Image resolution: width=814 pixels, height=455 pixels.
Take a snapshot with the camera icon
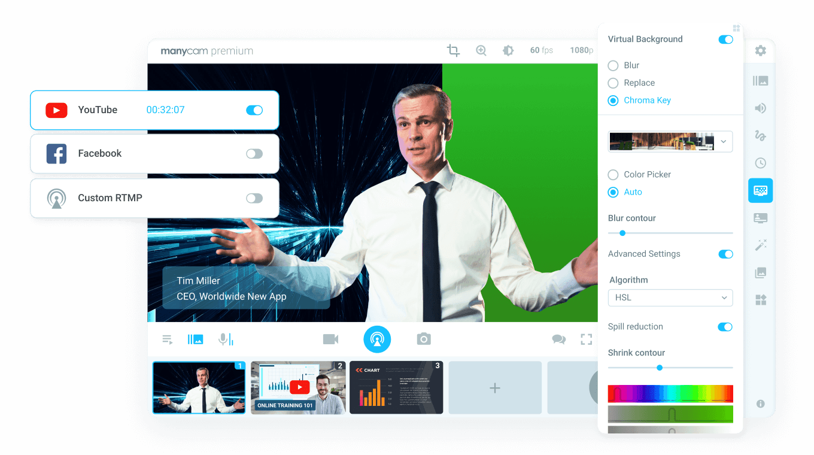(424, 339)
